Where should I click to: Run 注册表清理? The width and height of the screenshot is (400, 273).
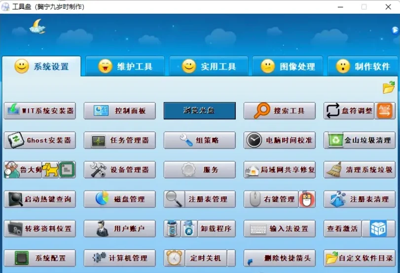360,199
